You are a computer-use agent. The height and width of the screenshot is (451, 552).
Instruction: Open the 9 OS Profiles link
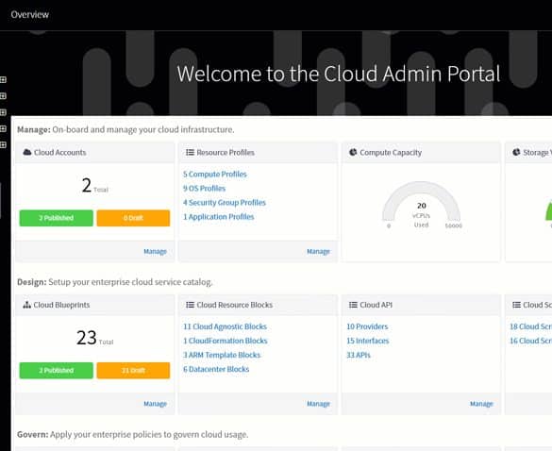pyautogui.click(x=204, y=189)
